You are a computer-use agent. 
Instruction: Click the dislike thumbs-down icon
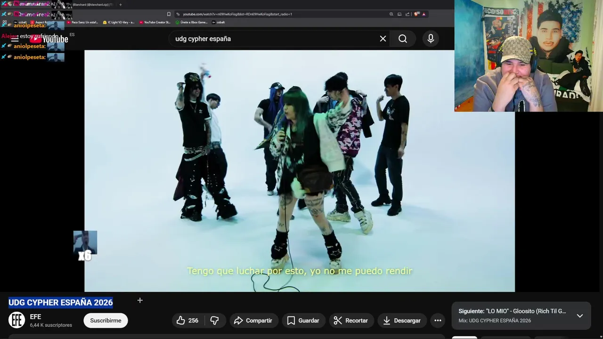click(215, 321)
